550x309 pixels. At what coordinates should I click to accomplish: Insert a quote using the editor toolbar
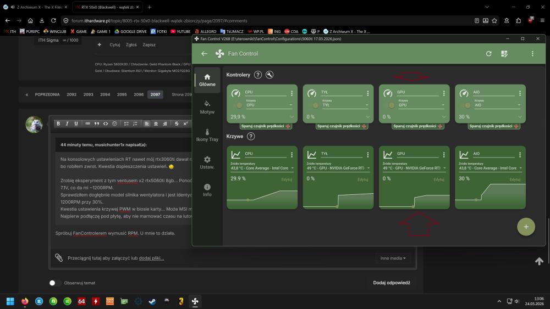pos(96,123)
